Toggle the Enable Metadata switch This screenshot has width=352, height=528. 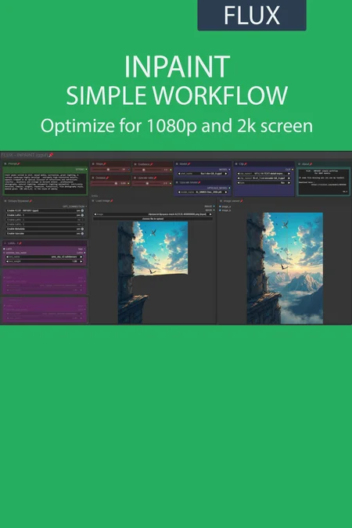pyautogui.click(x=82, y=228)
